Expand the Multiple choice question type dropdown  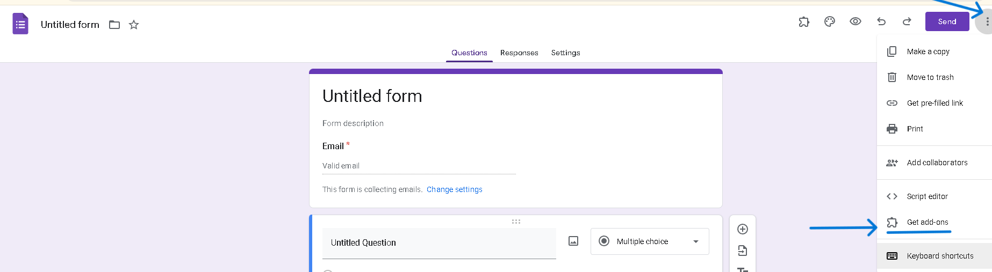point(650,241)
